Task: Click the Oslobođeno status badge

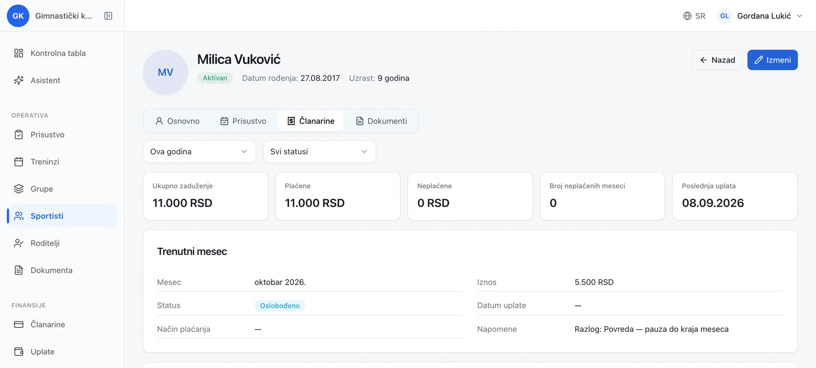Action: point(280,305)
